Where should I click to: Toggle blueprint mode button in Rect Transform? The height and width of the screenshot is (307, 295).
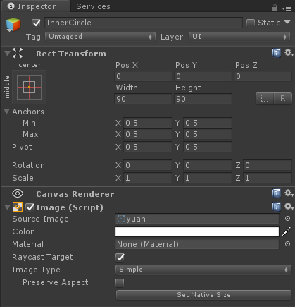tap(265, 98)
